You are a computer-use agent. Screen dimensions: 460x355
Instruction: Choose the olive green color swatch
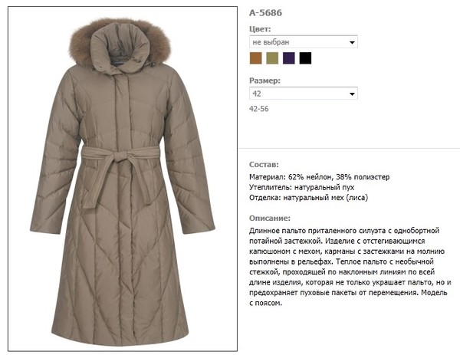click(272, 58)
